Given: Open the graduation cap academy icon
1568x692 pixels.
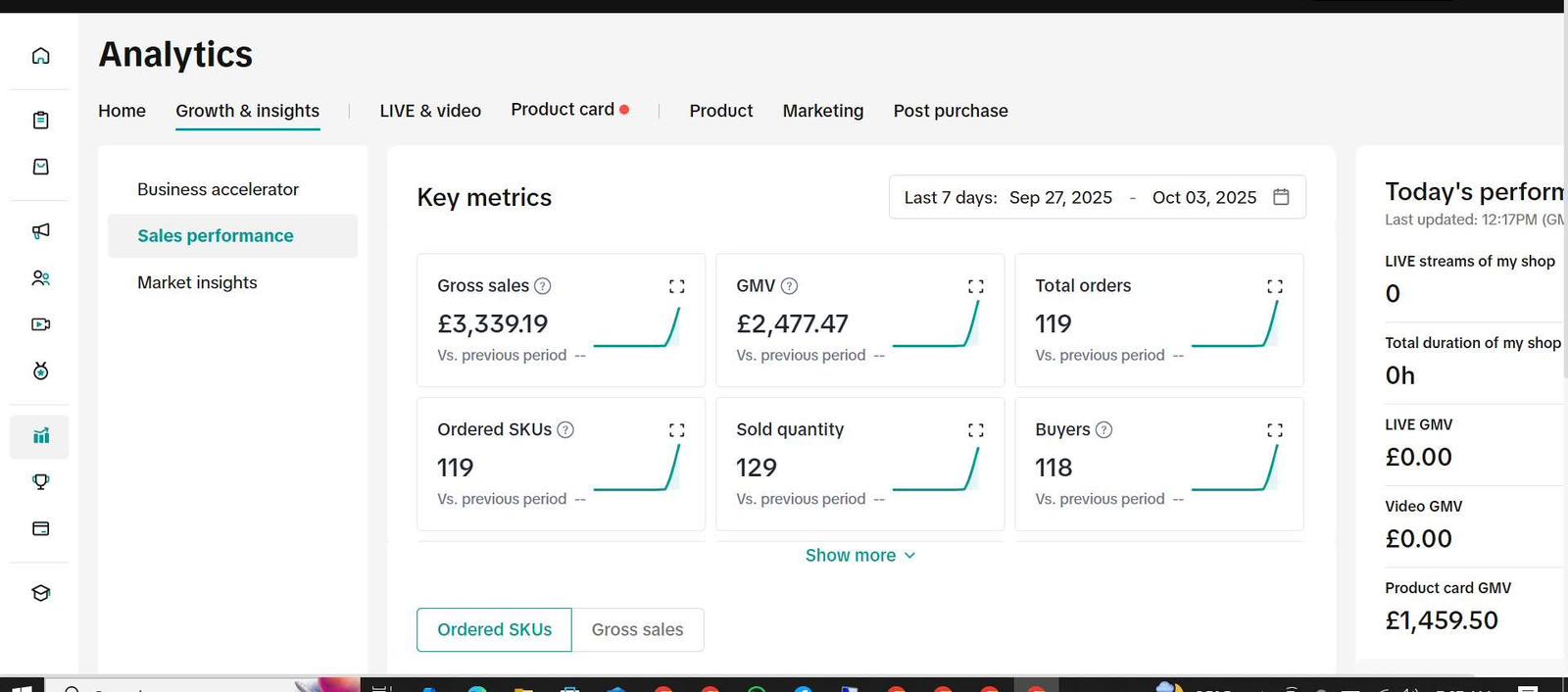Looking at the screenshot, I should pos(40,593).
